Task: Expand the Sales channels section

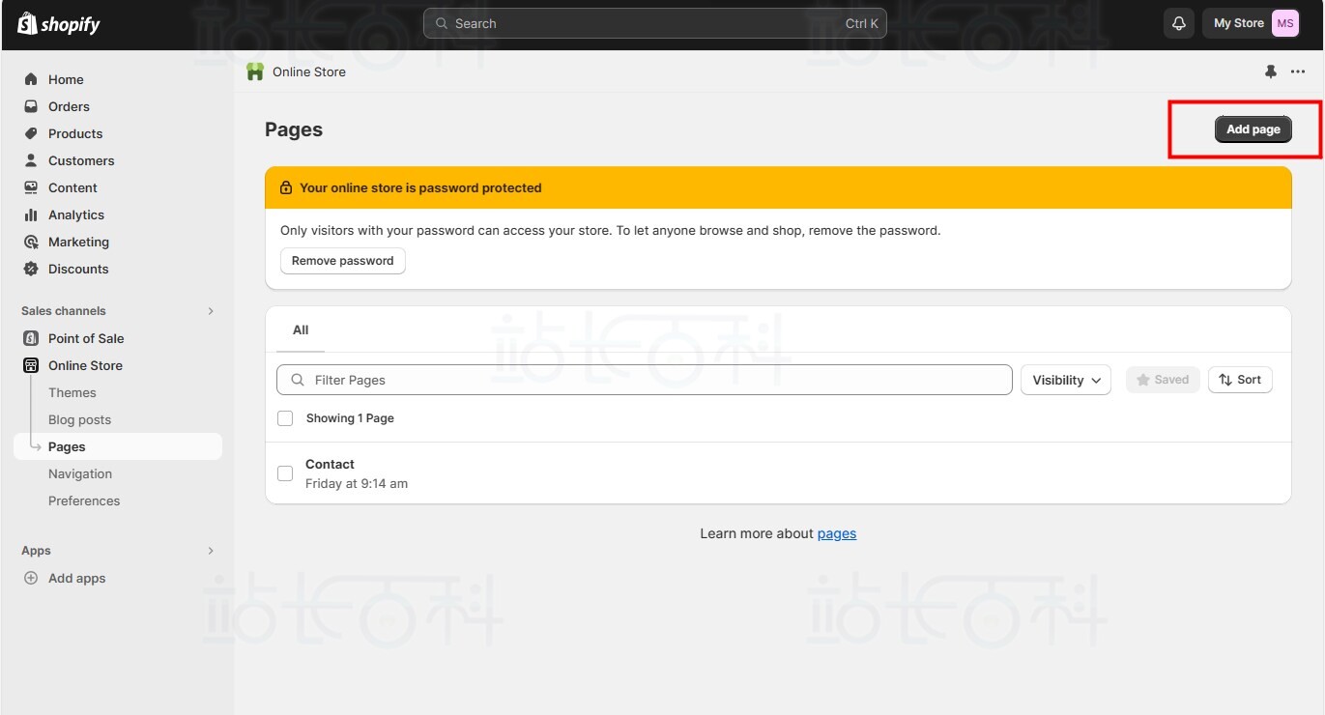Action: [x=211, y=311]
